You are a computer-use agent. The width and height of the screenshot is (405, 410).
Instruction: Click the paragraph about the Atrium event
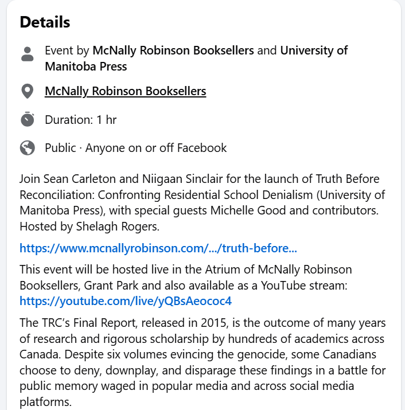[x=186, y=285]
